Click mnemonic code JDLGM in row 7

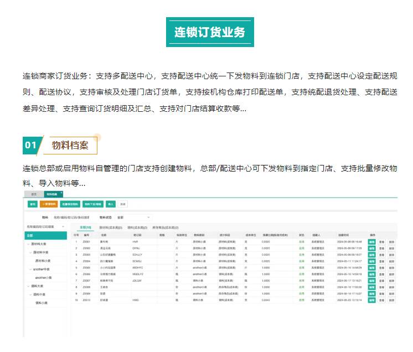coord(137,281)
